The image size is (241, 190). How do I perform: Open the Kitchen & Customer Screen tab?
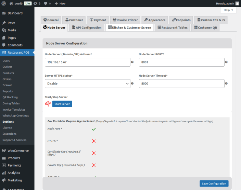coord(129,27)
